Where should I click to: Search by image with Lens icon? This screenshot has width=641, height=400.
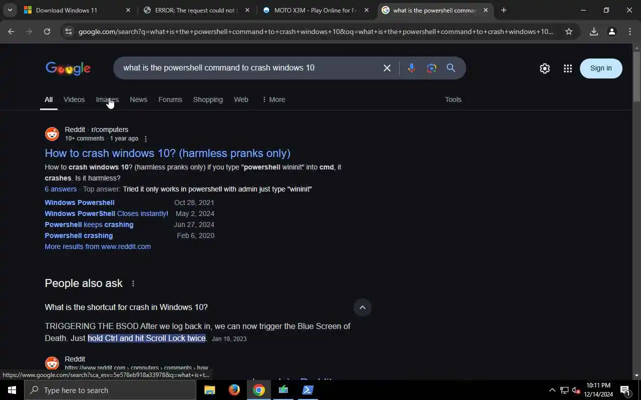coord(432,68)
